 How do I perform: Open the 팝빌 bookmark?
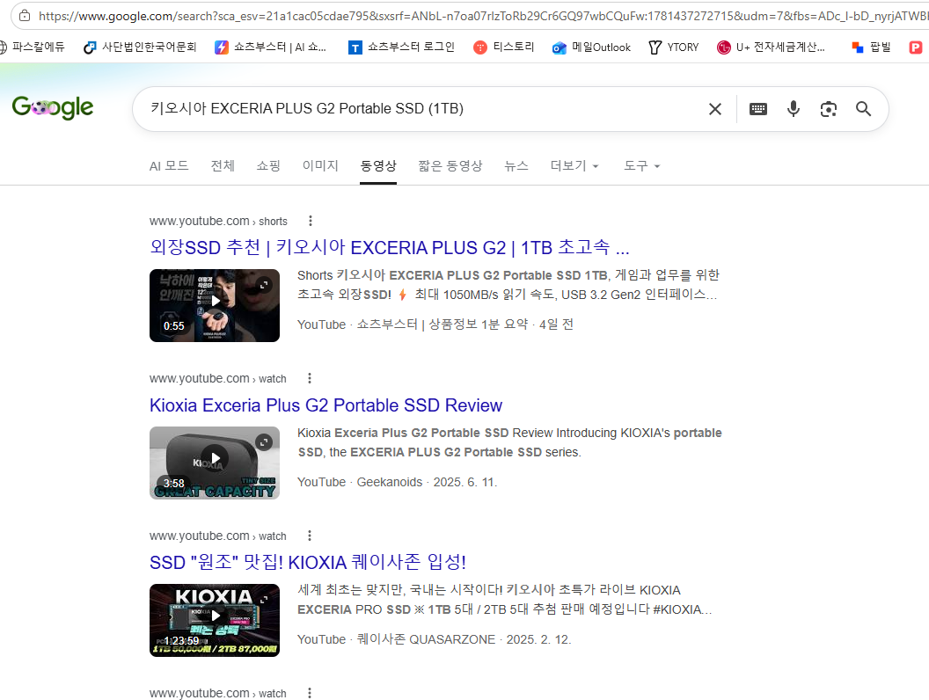871,47
